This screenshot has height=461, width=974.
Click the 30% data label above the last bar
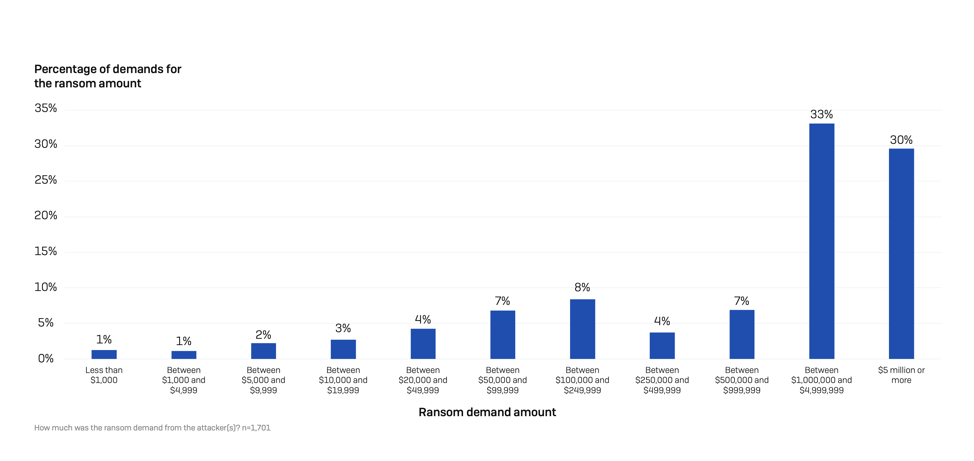(901, 140)
